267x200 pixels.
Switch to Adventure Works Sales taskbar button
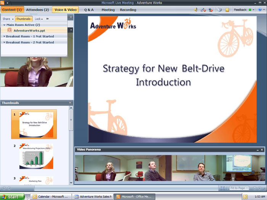click(x=93, y=197)
